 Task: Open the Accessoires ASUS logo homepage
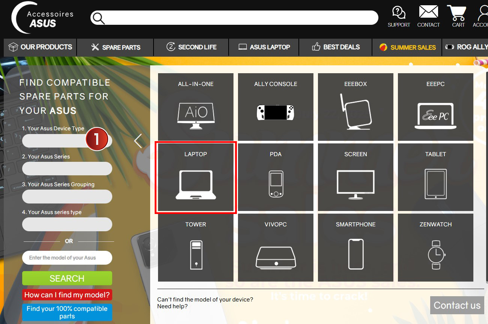(42, 18)
